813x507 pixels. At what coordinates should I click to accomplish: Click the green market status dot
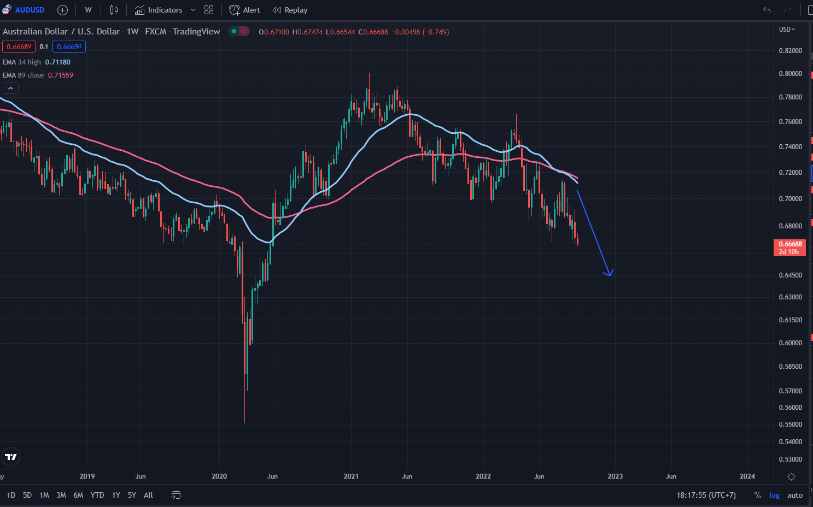tap(234, 31)
